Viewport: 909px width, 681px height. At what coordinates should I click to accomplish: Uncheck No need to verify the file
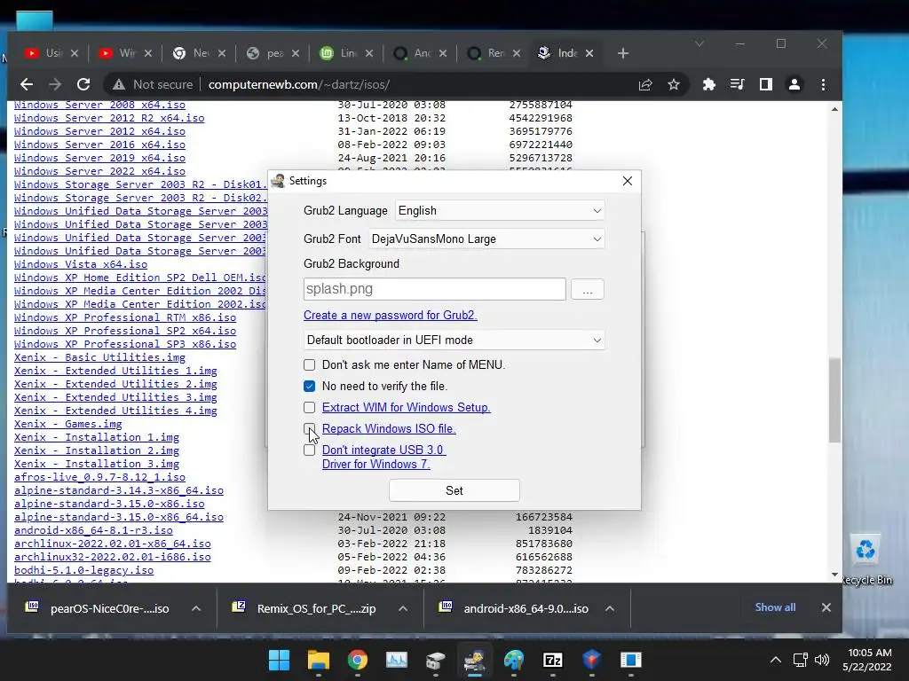point(310,387)
